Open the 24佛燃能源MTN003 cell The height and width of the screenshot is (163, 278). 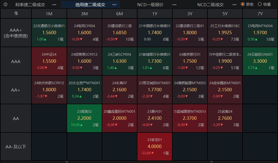click(x=190, y=90)
